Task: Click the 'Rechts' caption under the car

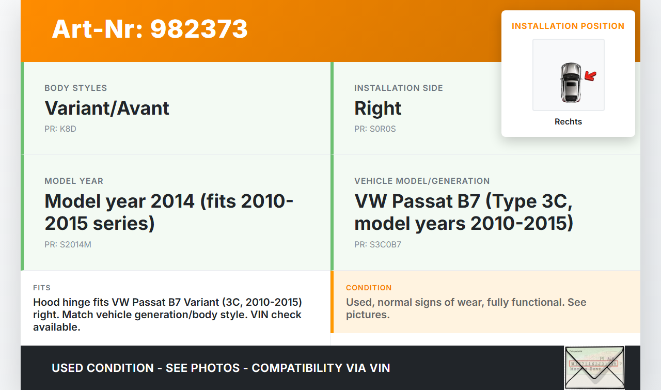Action: 568,121
